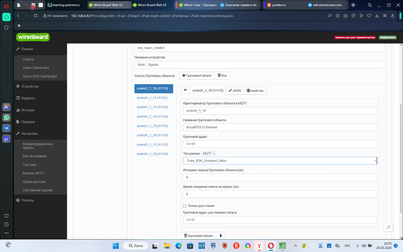Viewport: 403px width, 252px height.
Task: Reload the current page
Action: tap(36, 16)
